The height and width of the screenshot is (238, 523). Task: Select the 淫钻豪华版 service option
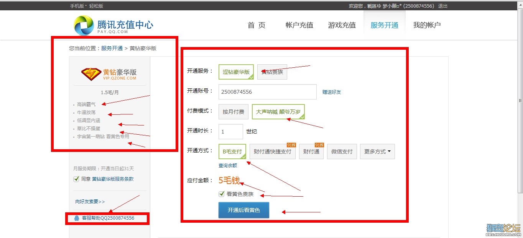pyautogui.click(x=236, y=72)
